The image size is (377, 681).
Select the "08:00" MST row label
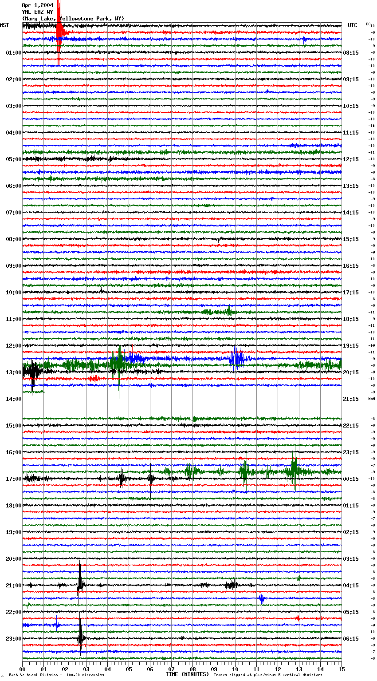[14, 239]
